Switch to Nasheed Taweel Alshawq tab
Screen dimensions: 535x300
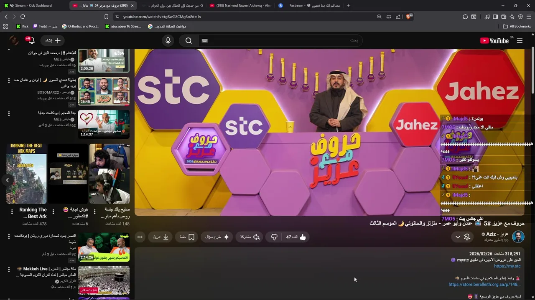coord(240,5)
